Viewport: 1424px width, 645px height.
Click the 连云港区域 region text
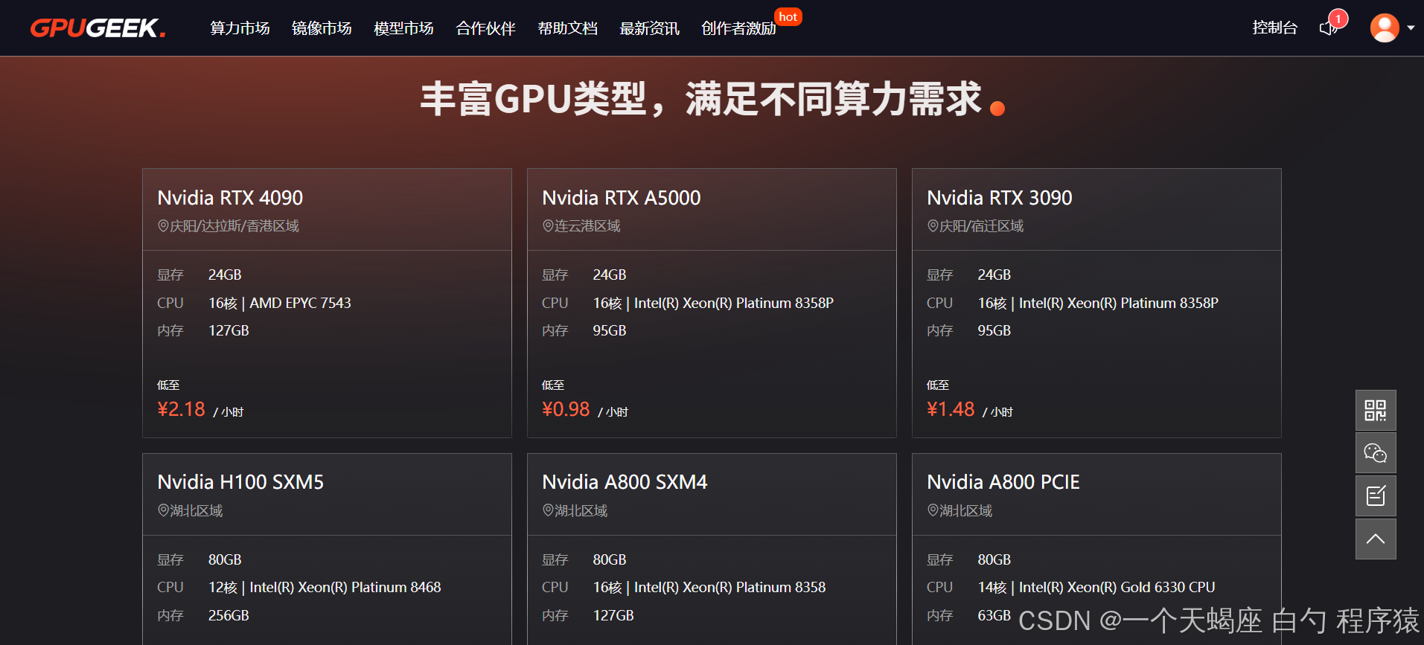(x=587, y=226)
